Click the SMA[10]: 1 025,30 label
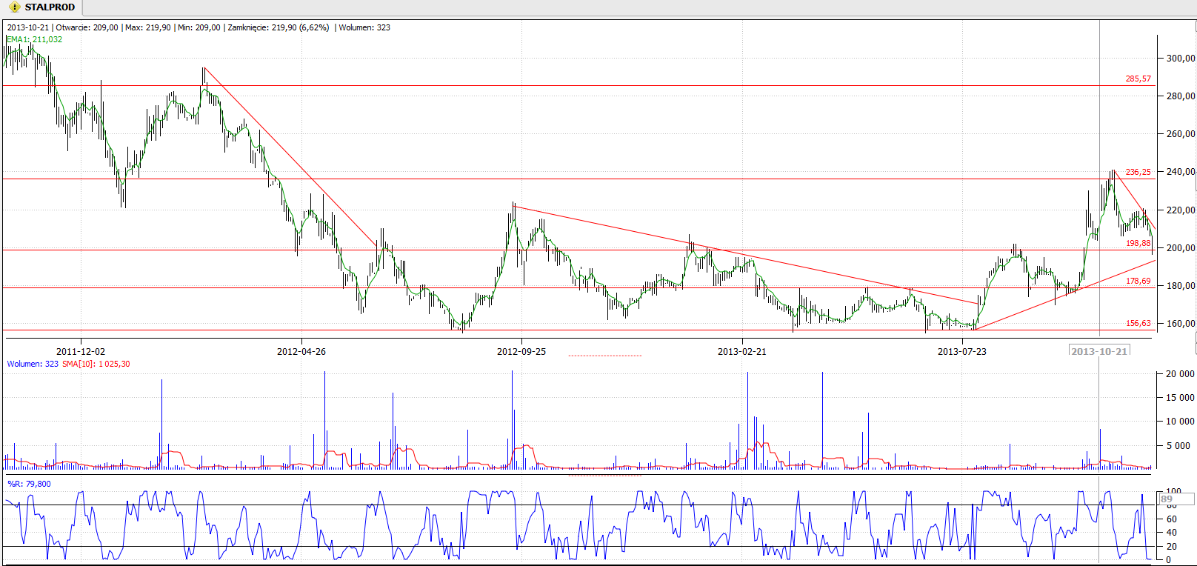 [96, 364]
